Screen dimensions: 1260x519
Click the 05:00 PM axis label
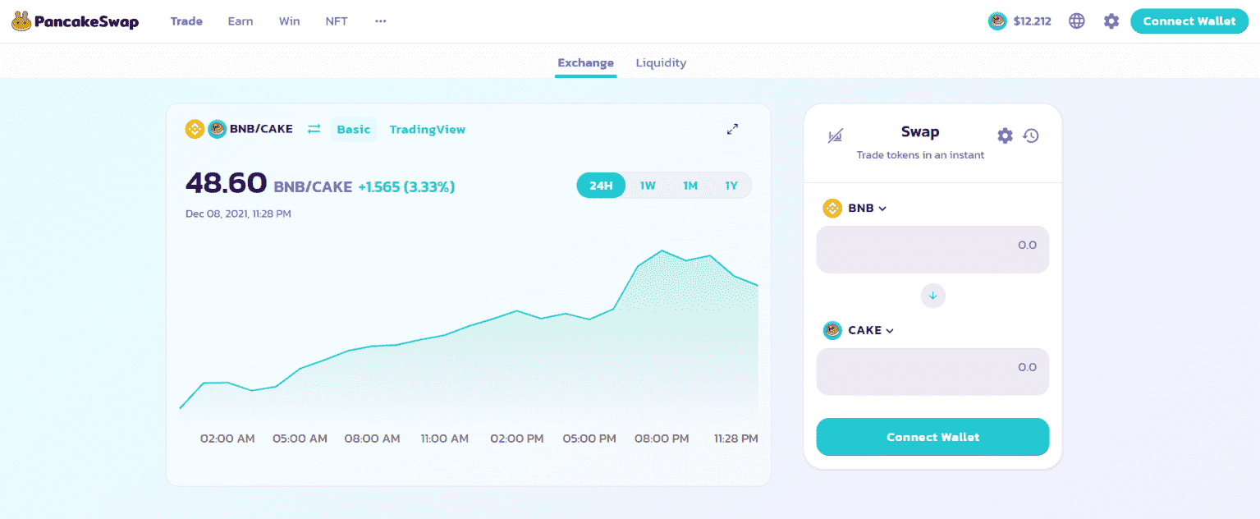click(x=589, y=439)
